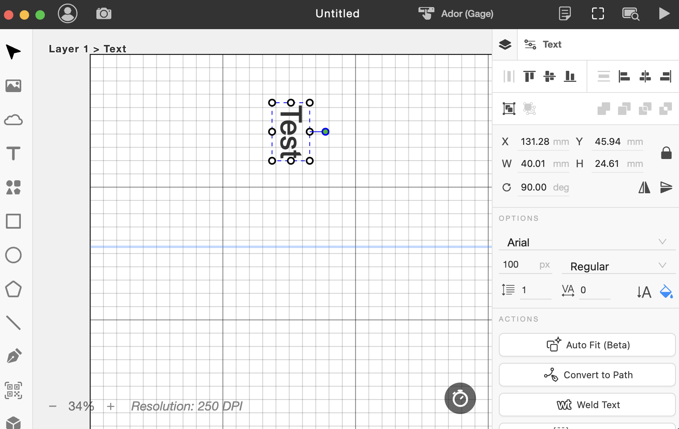Open the QR code generator tool
The image size is (679, 429).
(13, 390)
